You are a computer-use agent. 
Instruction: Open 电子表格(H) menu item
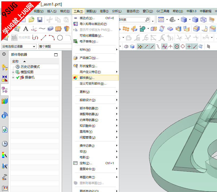tap(95, 41)
